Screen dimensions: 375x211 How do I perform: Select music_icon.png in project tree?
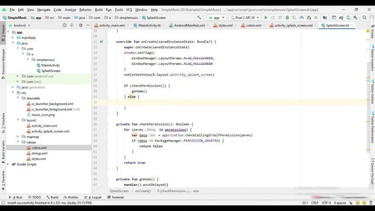tap(43, 115)
